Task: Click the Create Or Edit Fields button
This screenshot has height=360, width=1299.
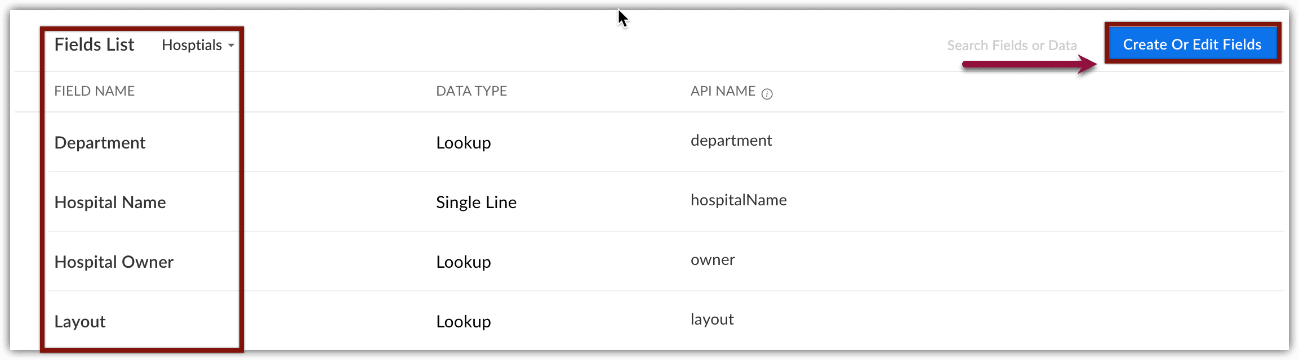Action: click(1192, 44)
